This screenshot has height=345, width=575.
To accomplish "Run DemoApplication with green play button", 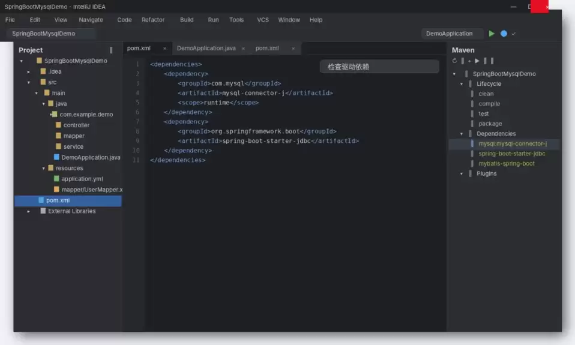I will (492, 34).
